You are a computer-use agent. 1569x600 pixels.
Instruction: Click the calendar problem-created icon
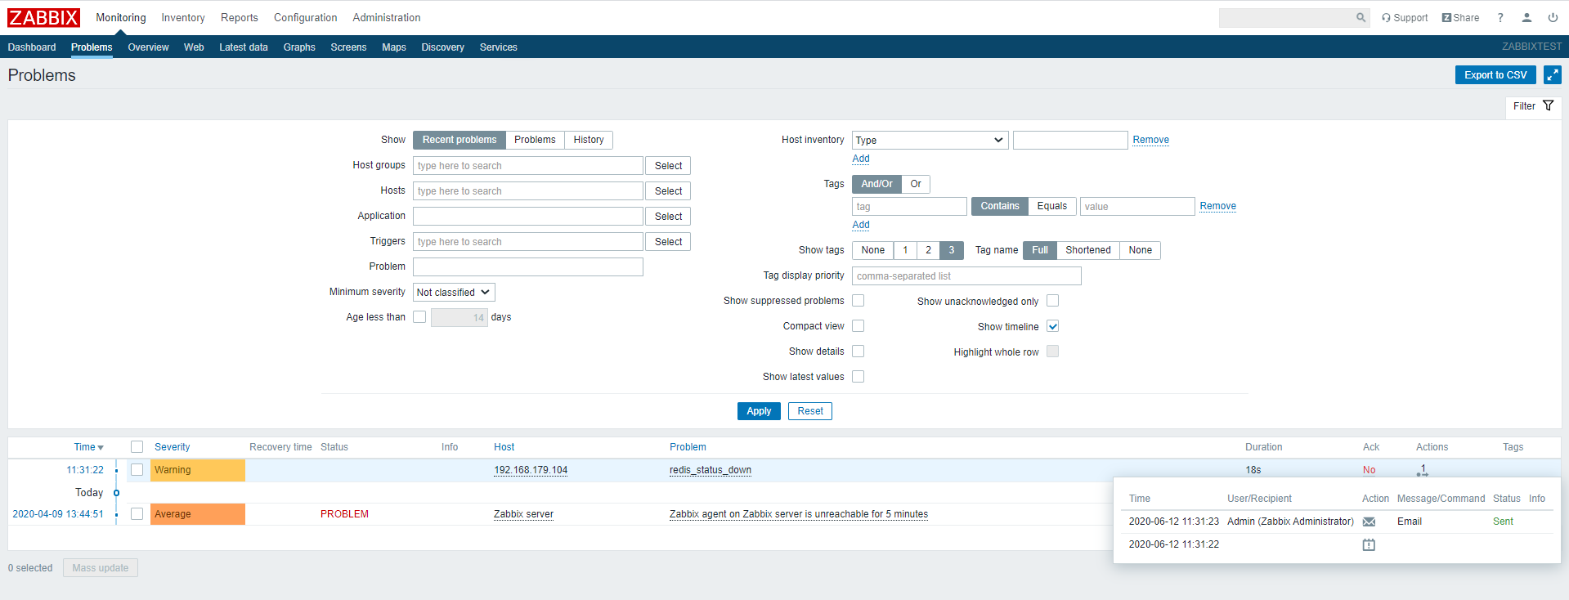1369,544
